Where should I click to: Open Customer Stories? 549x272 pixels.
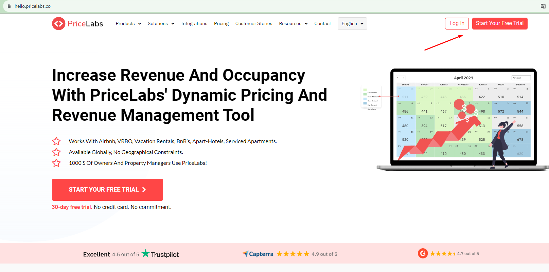tap(254, 23)
